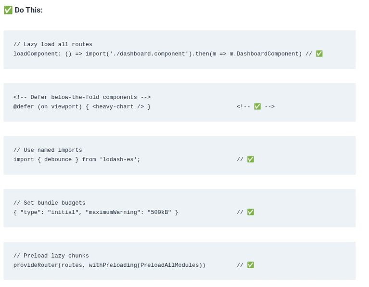Click the comment "// Use named imports"

point(48,150)
